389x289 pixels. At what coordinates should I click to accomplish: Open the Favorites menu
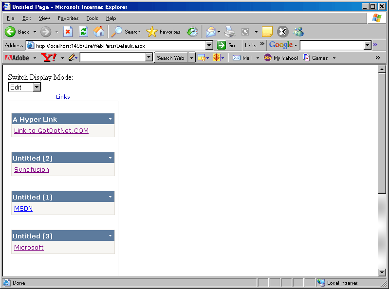[68, 18]
